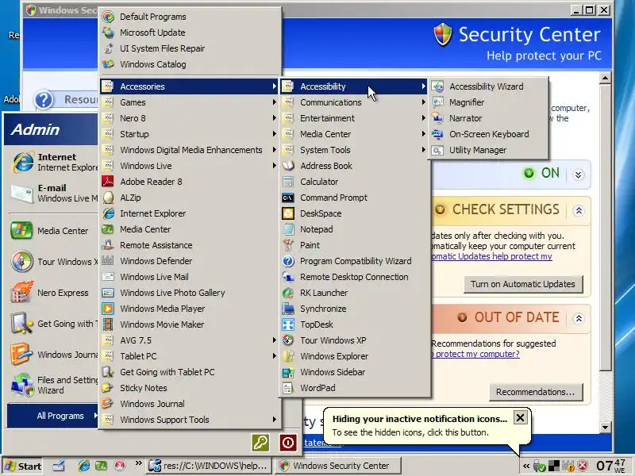Close the notification icons balloon tip
This screenshot has height=476, width=635.
(x=521, y=417)
